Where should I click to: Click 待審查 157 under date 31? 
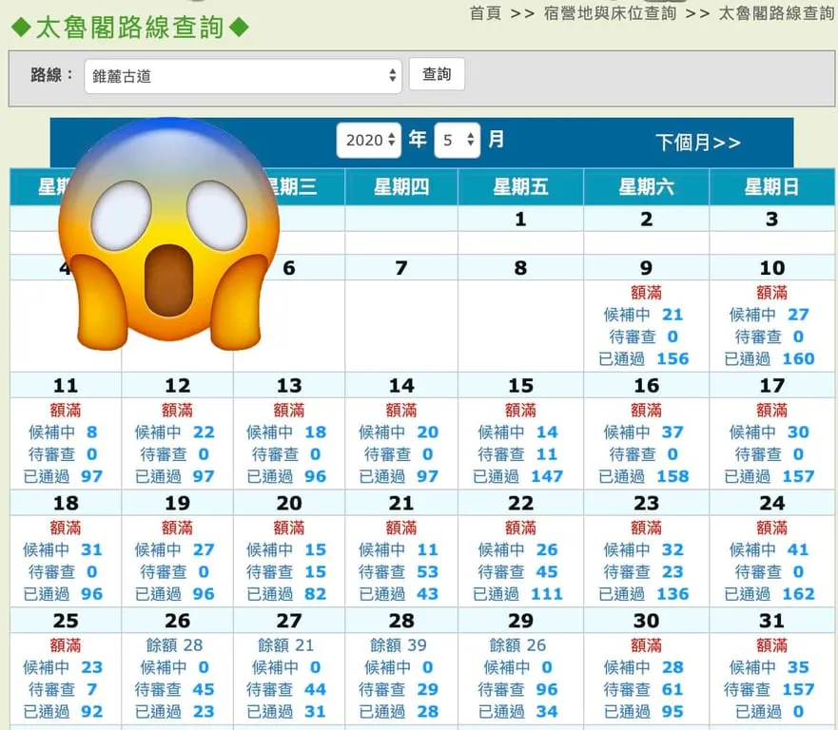click(770, 689)
